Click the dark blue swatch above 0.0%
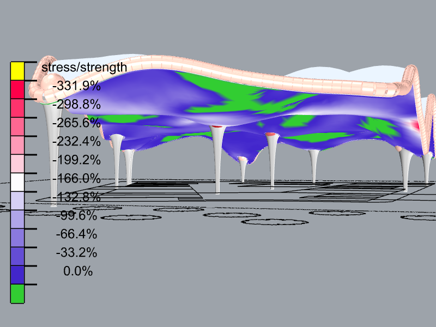 [17, 275]
